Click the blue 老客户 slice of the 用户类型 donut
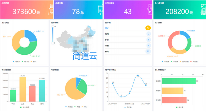 31,36
